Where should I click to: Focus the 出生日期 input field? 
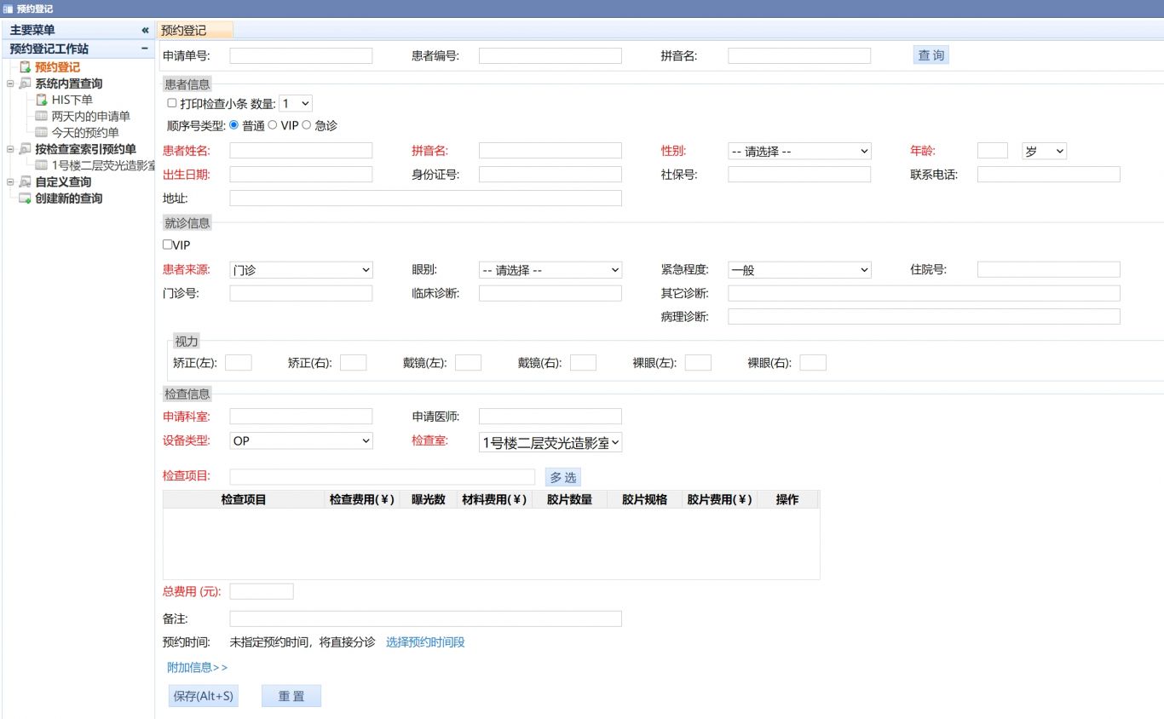point(301,175)
